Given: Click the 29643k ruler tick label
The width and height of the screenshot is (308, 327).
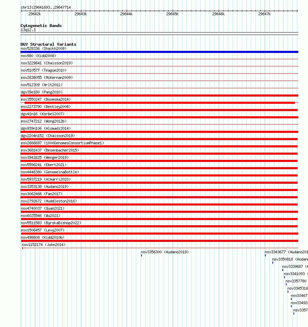Looking at the screenshot, I should (x=81, y=14).
